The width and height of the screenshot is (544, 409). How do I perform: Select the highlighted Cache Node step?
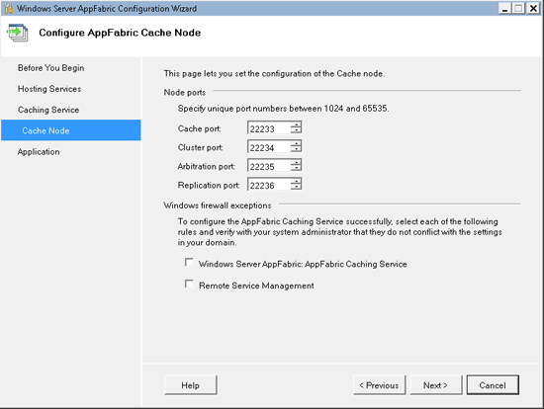pos(71,130)
